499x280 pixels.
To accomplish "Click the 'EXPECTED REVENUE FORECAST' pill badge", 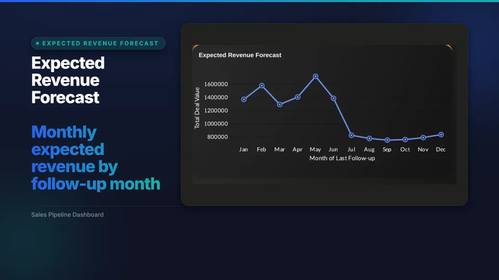I will pyautogui.click(x=98, y=43).
